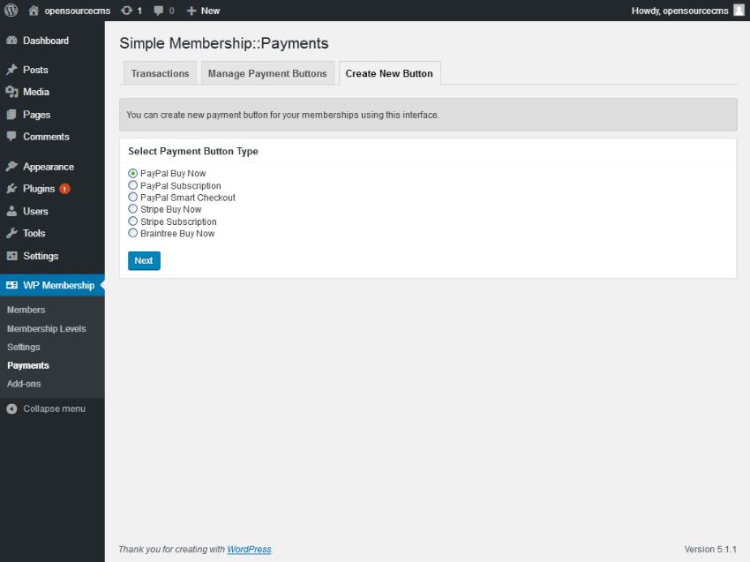Screen dimensions: 750x562
Task: Click the Settings icon in the main sidebar
Action: (x=12, y=256)
